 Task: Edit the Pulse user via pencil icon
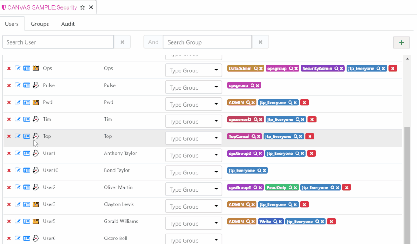click(18, 85)
